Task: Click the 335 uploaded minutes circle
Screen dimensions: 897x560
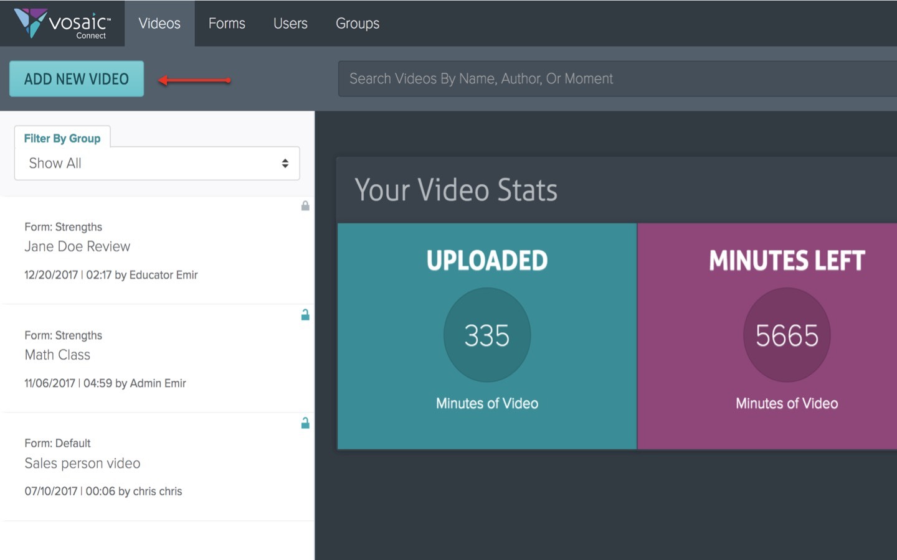Action: pyautogui.click(x=487, y=335)
